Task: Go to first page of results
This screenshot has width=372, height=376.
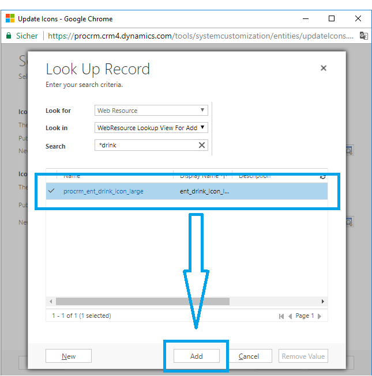Action: pyautogui.click(x=281, y=316)
